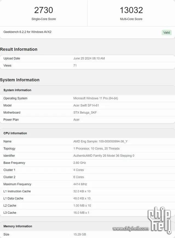
Task: Select the 4414 MHz value
Action: coord(80,184)
